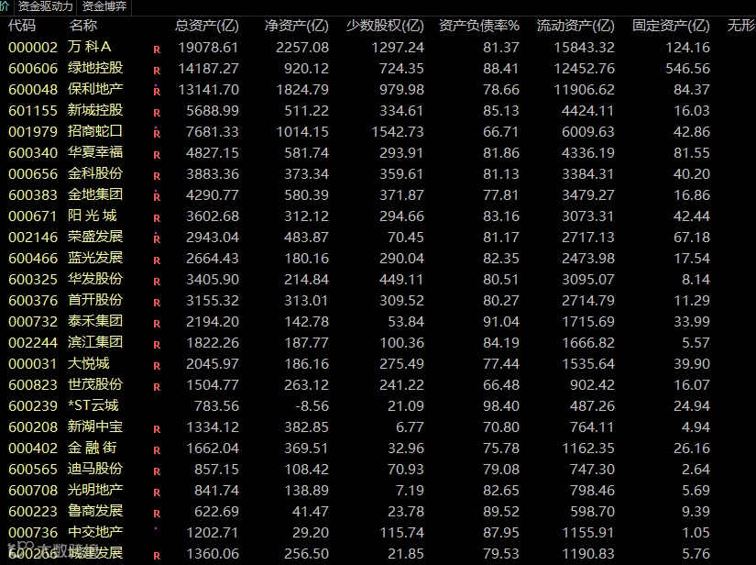Sort by 流动资产(亿) column header

click(x=575, y=26)
